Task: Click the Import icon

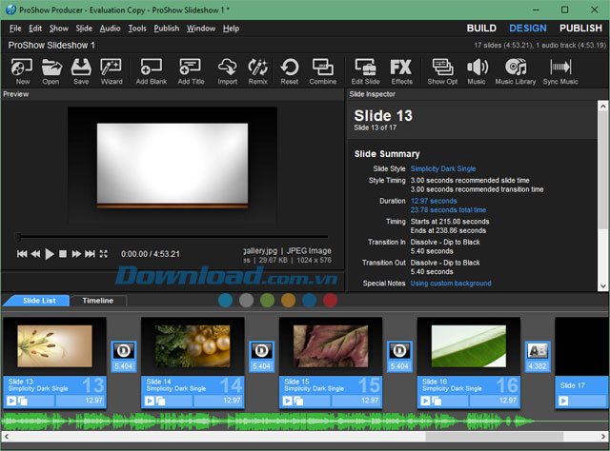Action: point(227,70)
